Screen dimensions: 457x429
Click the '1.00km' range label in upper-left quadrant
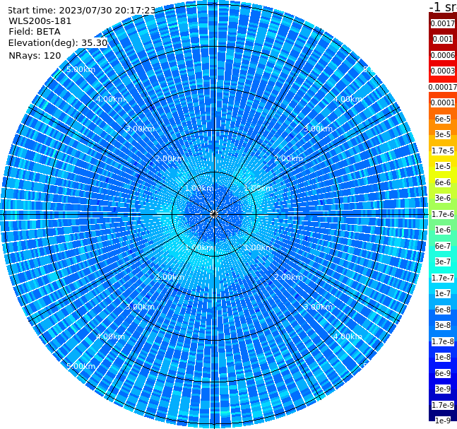pyautogui.click(x=199, y=189)
